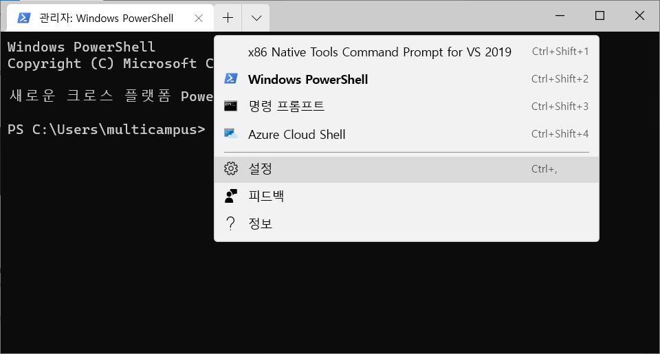
Task: Open 정보 about entry
Action: coord(406,224)
